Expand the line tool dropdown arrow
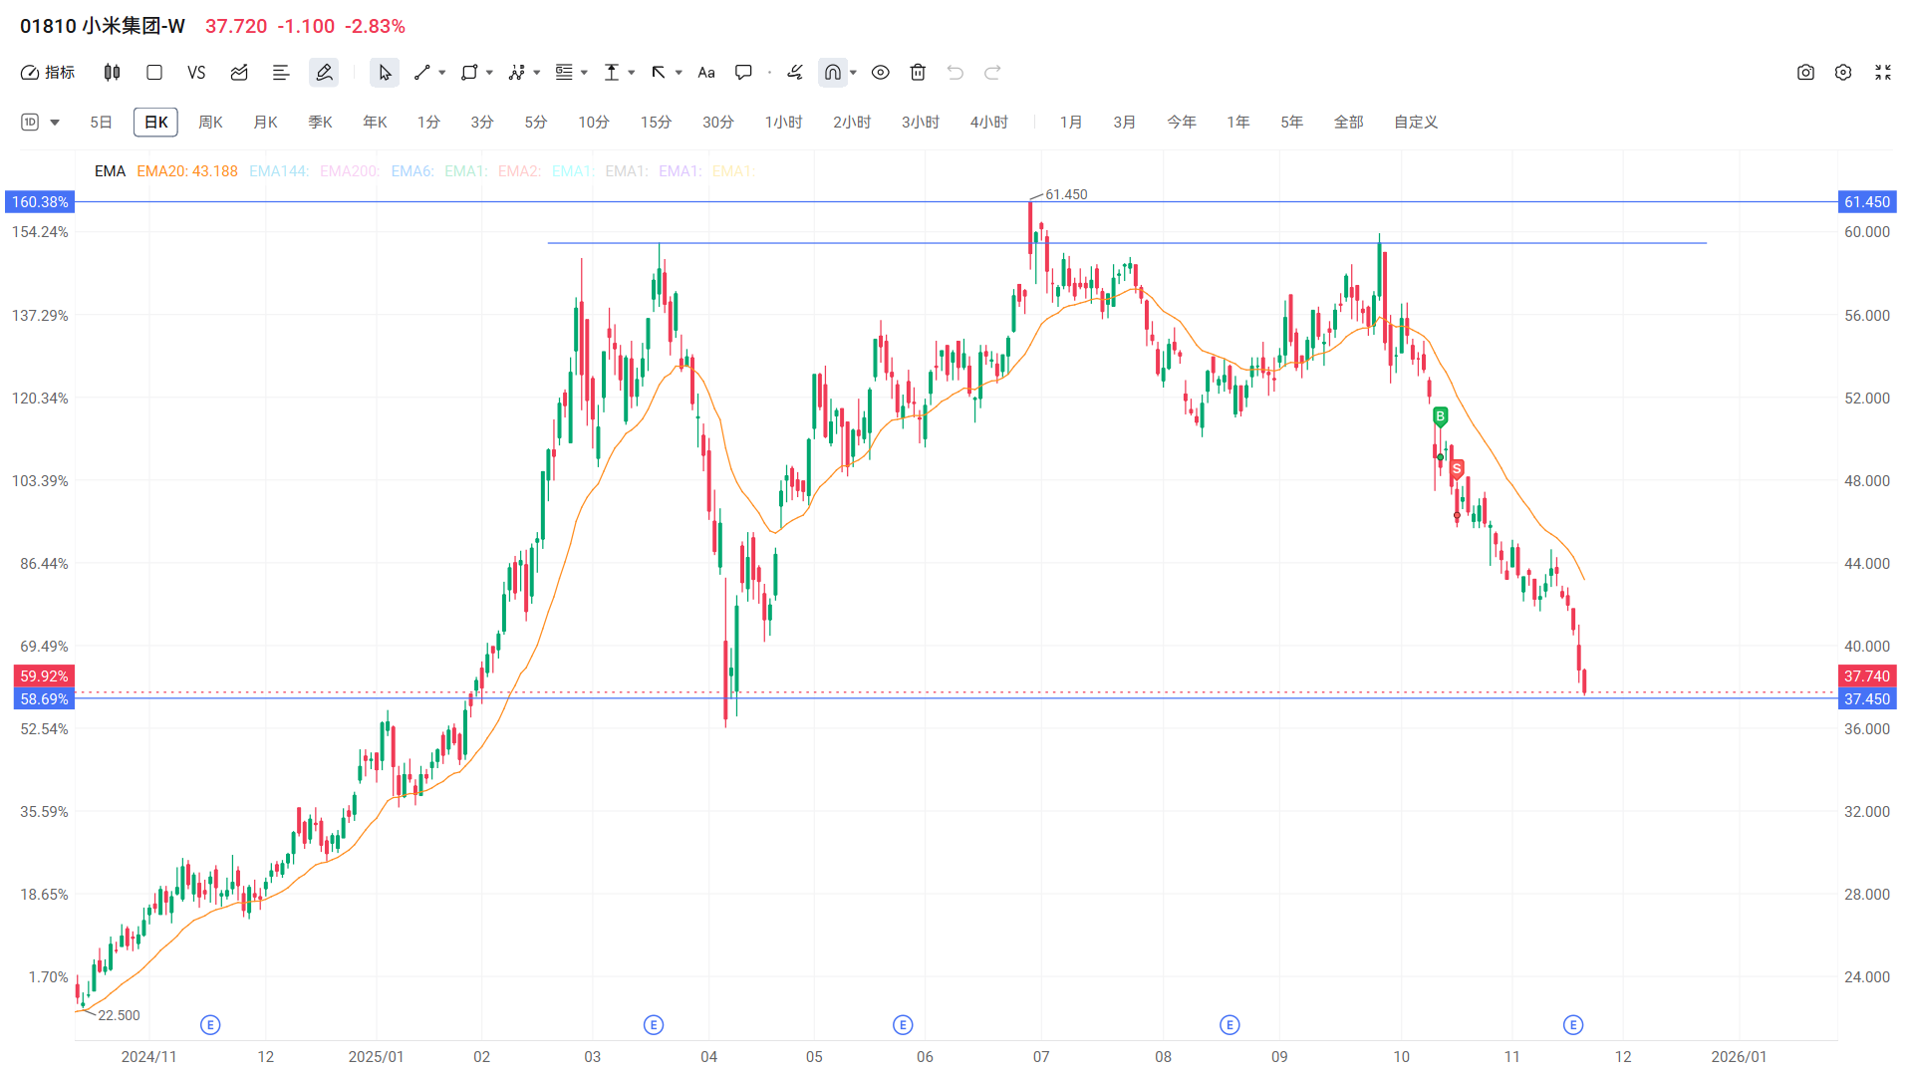The height and width of the screenshot is (1076, 1913). point(442,73)
